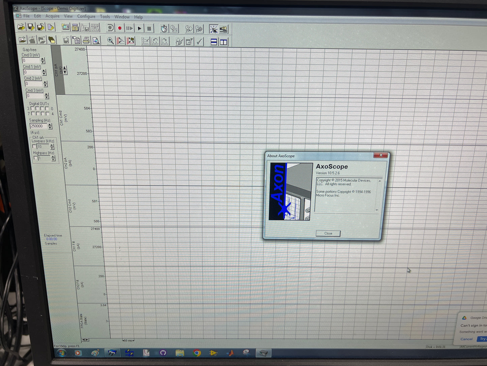Enable the Lowpass filter checkbox
Screen dimensions: 487x366
click(34, 147)
